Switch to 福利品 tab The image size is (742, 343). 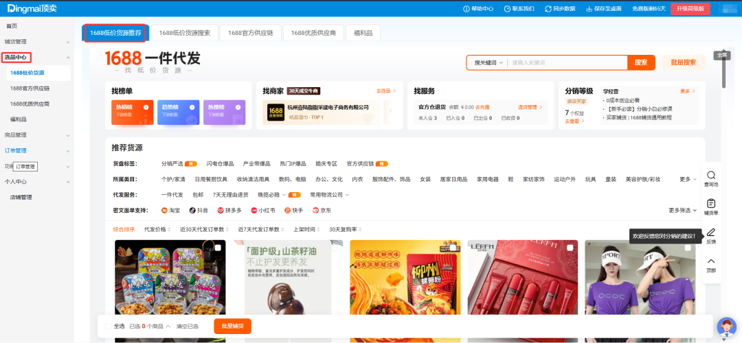pyautogui.click(x=363, y=33)
